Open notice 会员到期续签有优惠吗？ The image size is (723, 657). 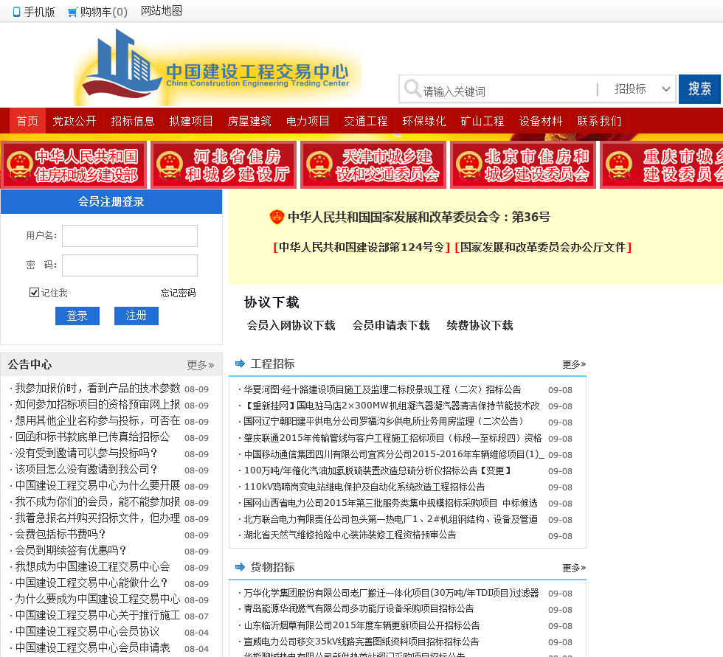[71, 550]
